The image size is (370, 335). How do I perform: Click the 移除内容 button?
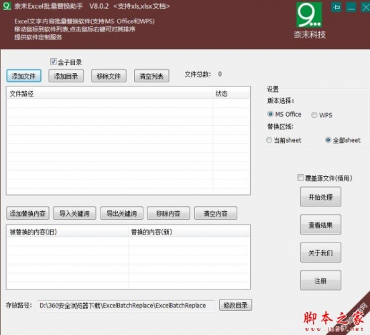point(168,213)
